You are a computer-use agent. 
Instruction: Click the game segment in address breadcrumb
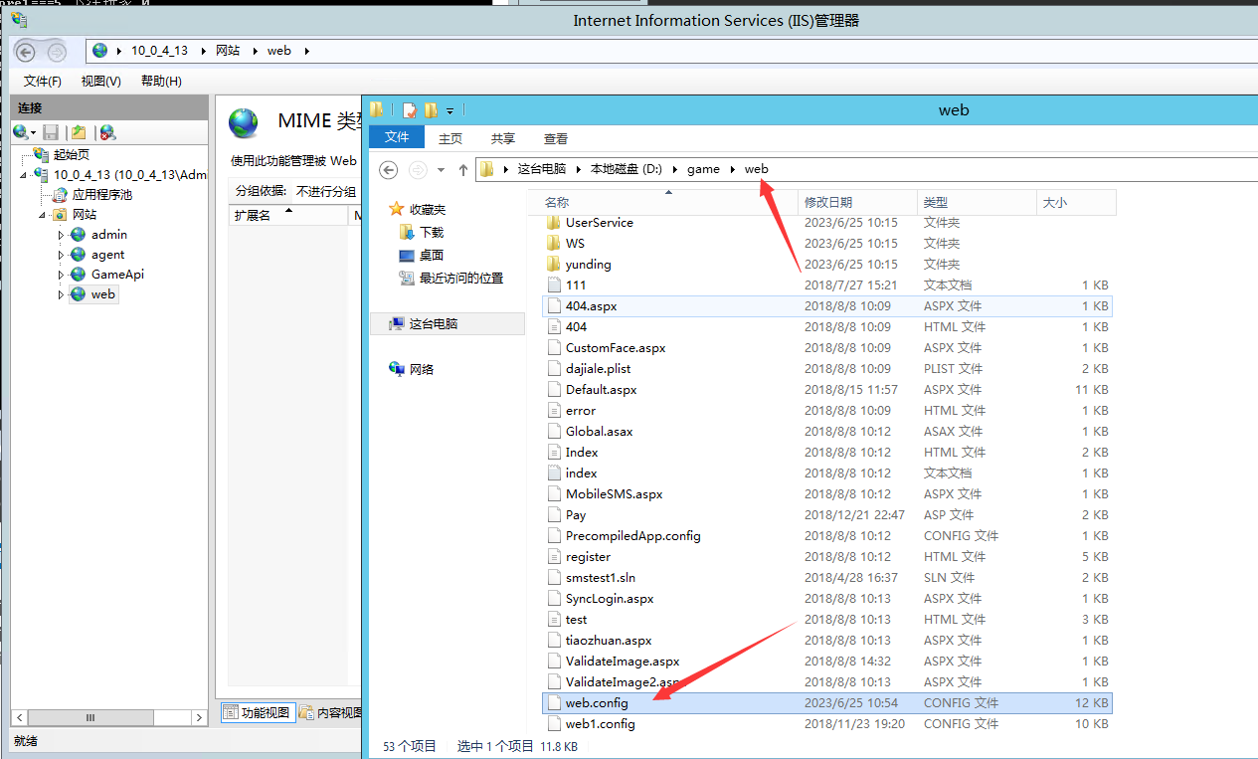pyautogui.click(x=703, y=169)
